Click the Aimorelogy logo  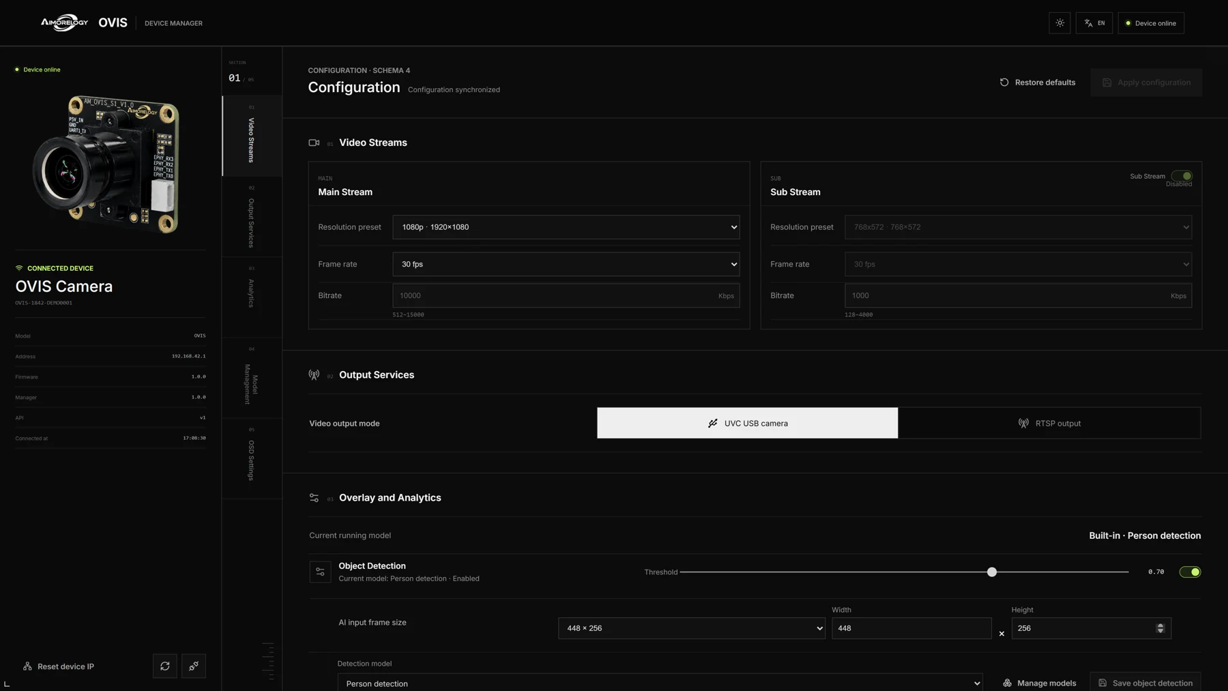tap(64, 23)
